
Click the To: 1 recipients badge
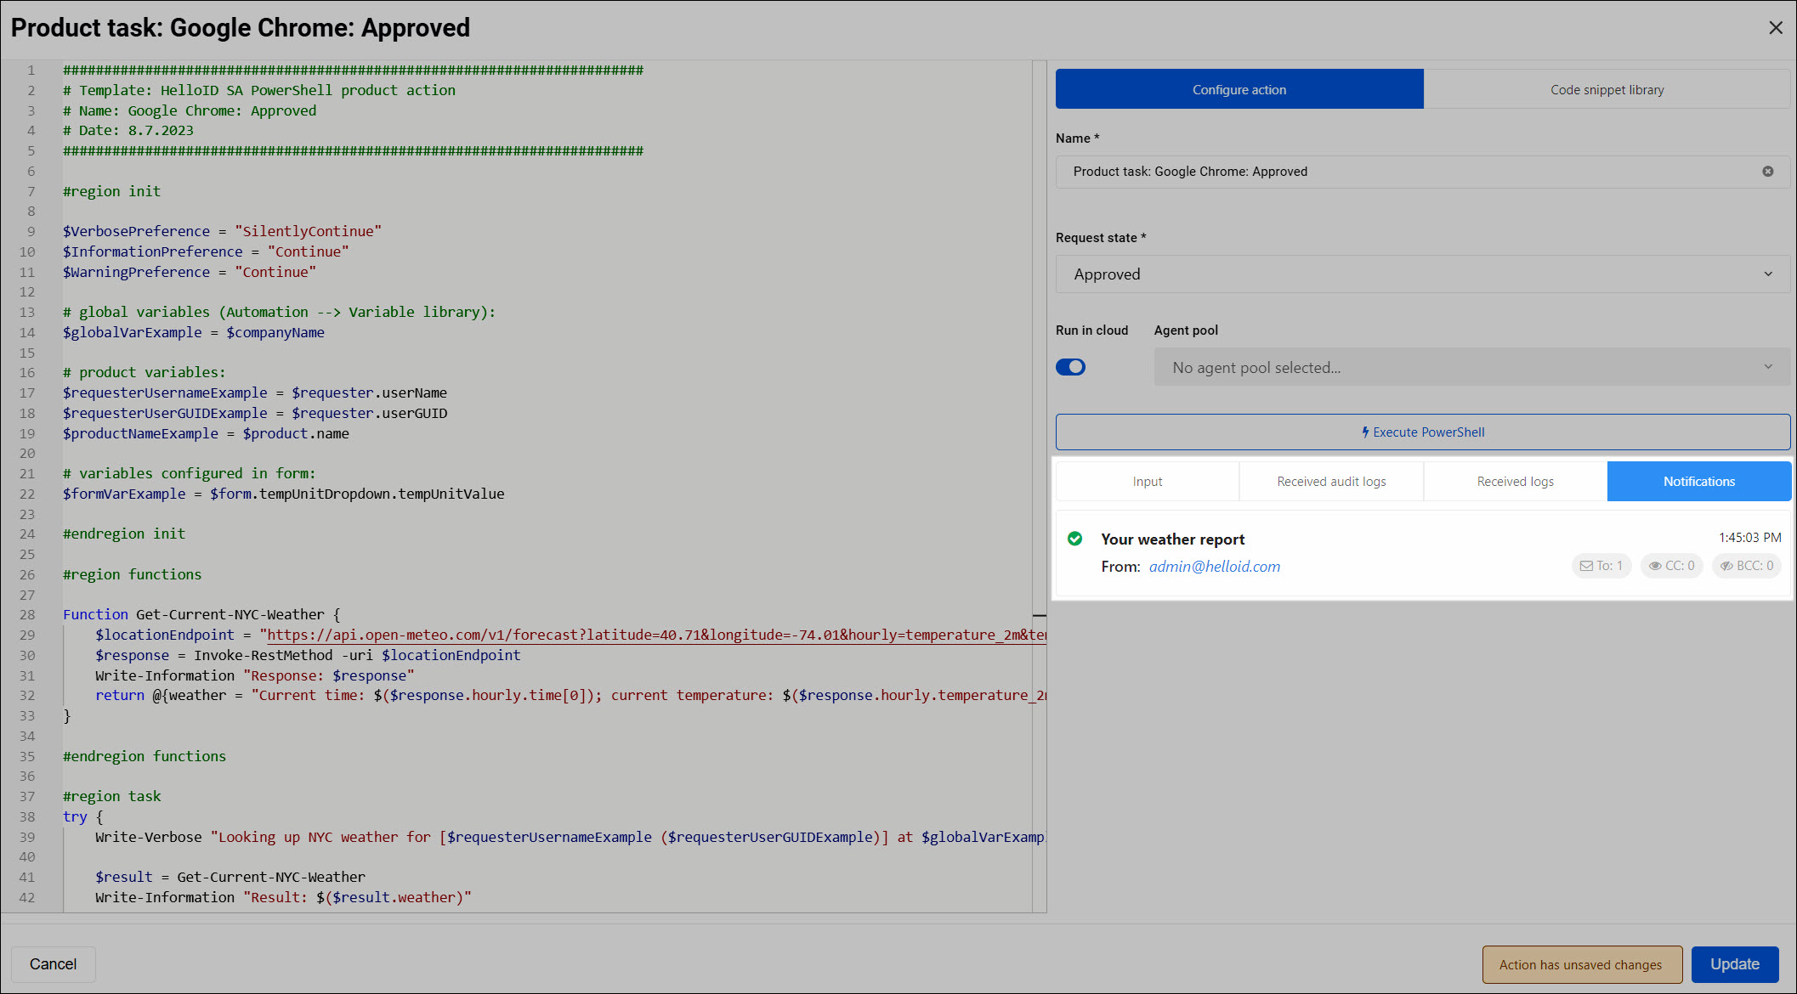(x=1601, y=566)
